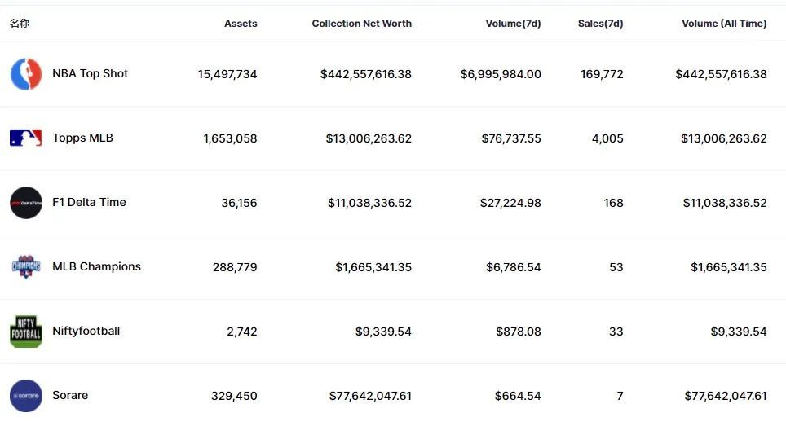This screenshot has width=786, height=426.
Task: Click the MLB Champions logo icon
Action: coord(26,267)
